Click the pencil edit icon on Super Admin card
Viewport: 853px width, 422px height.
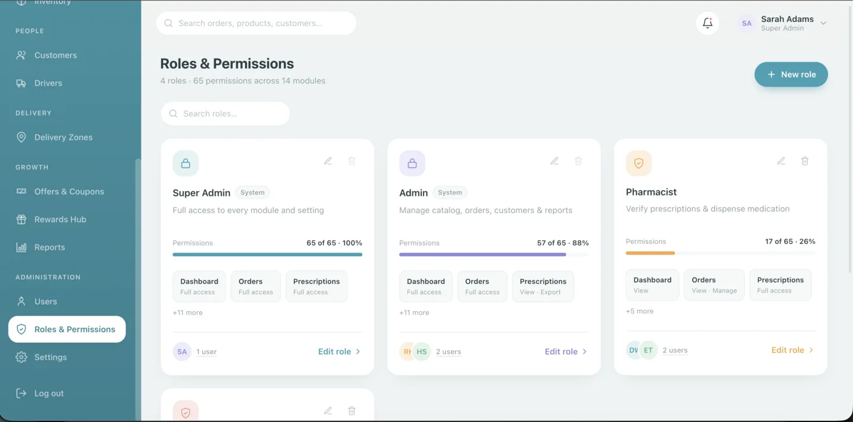pyautogui.click(x=328, y=161)
